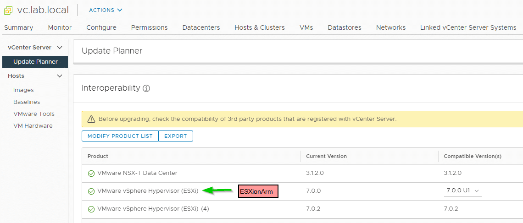Select Update Planner in the sidebar

[x=35, y=62]
